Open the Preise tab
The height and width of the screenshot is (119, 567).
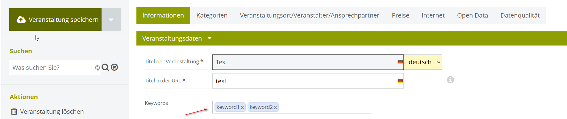[x=400, y=15]
